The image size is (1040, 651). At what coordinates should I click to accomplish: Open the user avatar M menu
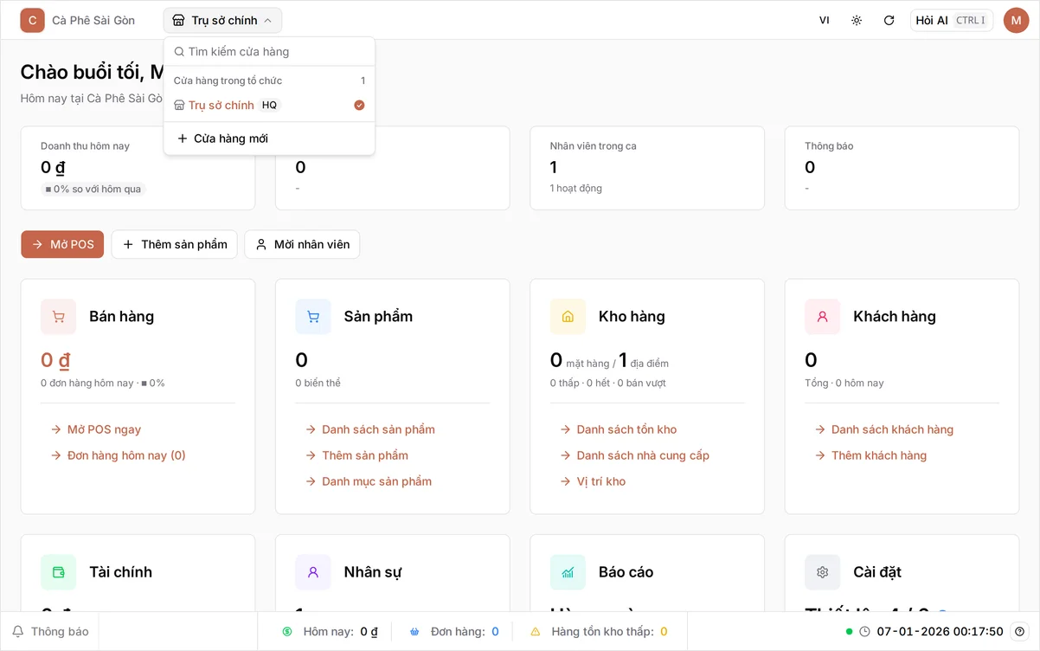pyautogui.click(x=1016, y=20)
